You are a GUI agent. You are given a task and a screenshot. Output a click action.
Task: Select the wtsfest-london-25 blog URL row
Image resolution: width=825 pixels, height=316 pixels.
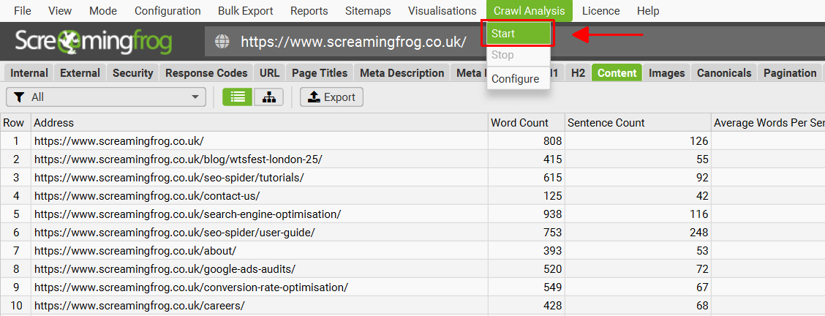pos(412,159)
